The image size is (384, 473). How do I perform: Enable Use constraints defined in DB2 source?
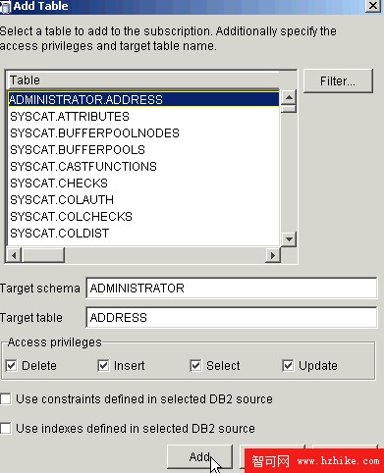click(6, 399)
